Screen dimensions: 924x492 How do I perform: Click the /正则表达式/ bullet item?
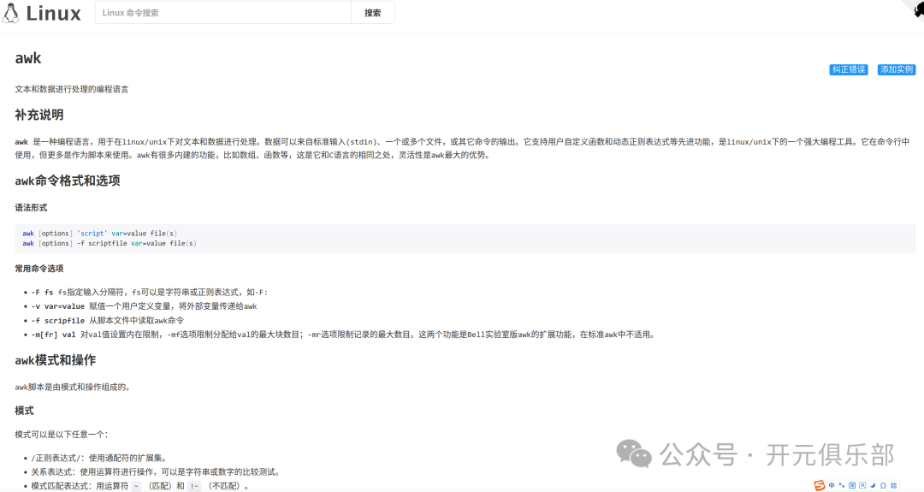[100, 458]
